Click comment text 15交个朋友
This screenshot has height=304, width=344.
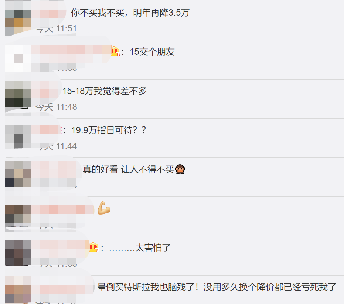[152, 52]
